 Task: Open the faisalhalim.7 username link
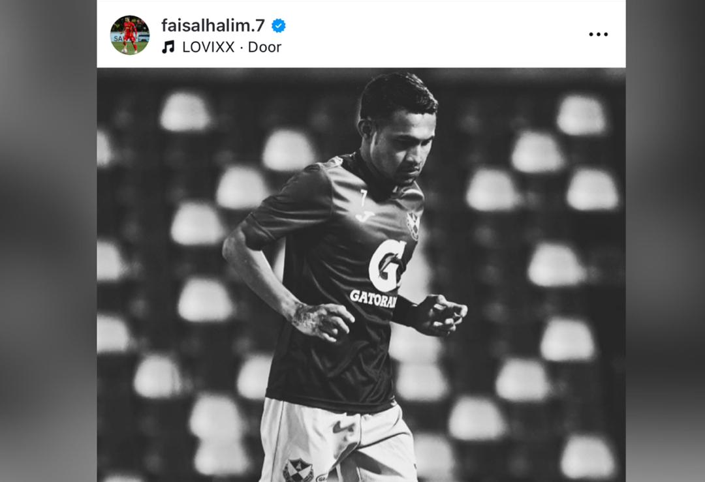pos(213,25)
